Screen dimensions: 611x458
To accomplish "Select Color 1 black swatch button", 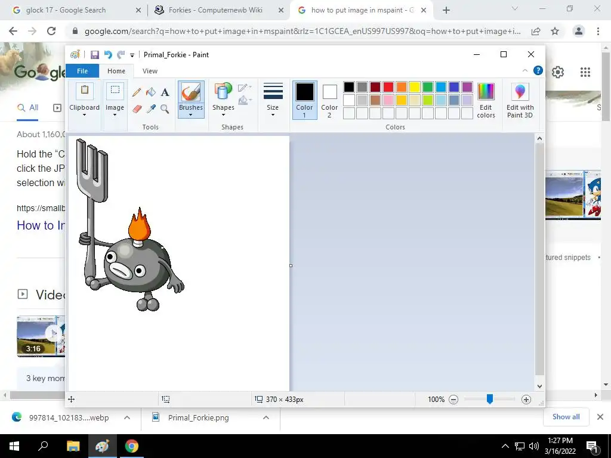I will 304,100.
